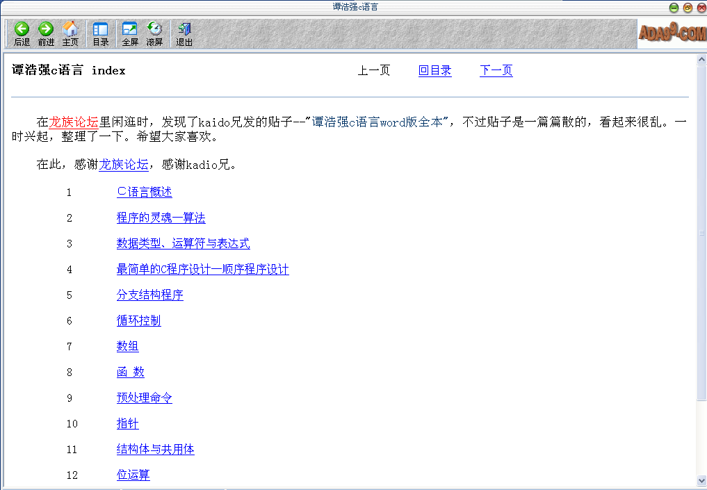The height and width of the screenshot is (490, 707).
Task: Open chapter 3 数据类型、运算符与表达式
Action: pyautogui.click(x=183, y=243)
